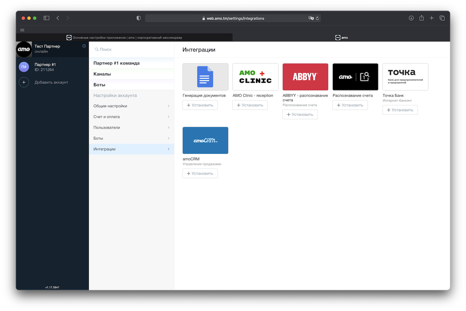The width and height of the screenshot is (466, 311).
Task: Open account settings gear icon
Action: point(84,46)
